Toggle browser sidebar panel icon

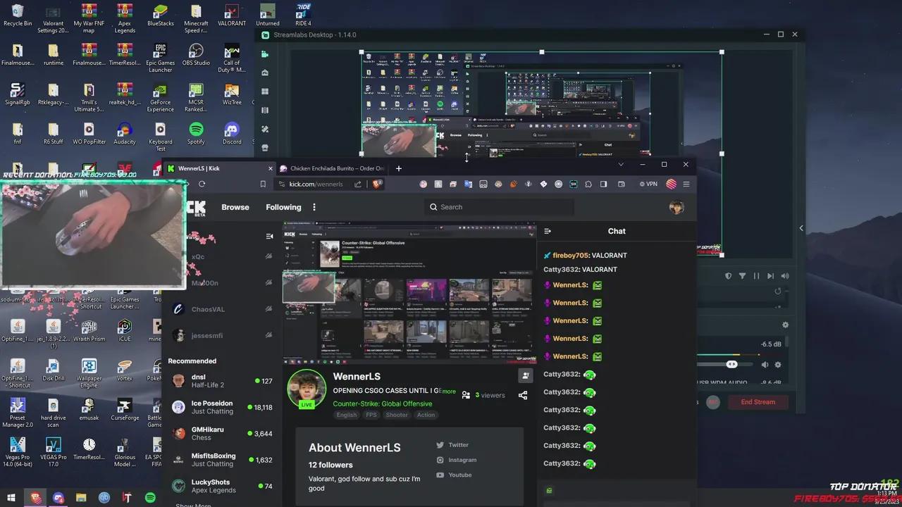coord(603,184)
